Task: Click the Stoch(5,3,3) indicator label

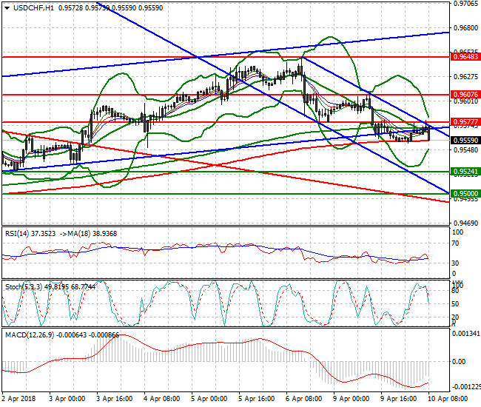Action: (x=24, y=287)
